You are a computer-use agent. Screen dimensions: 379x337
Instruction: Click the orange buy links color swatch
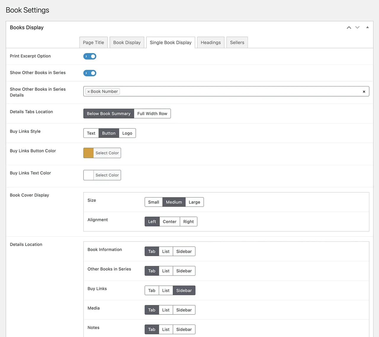(88, 153)
